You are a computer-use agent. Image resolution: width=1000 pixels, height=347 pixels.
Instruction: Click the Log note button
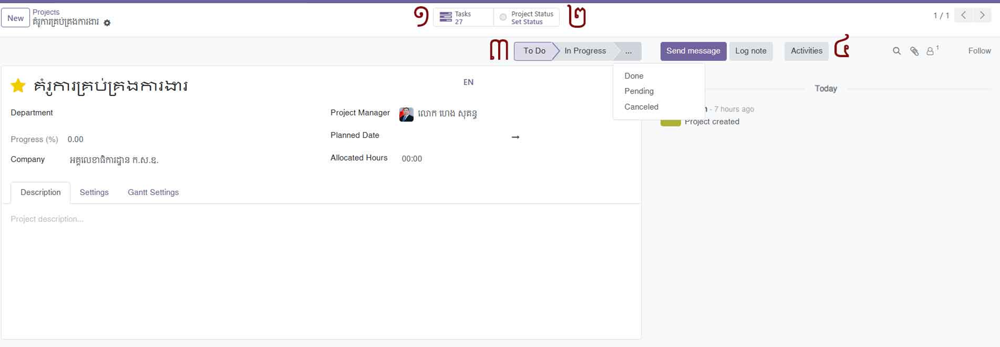(x=751, y=51)
